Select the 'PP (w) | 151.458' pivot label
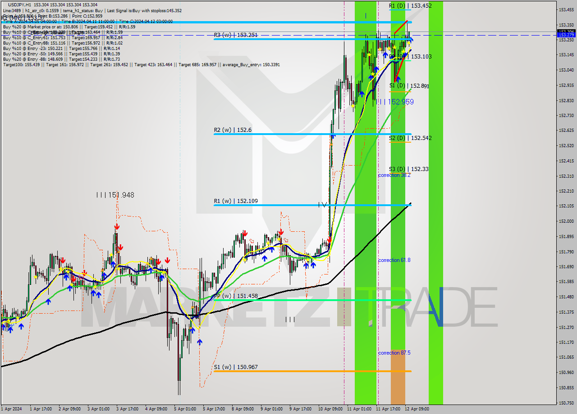This screenshot has width=577, height=414. click(236, 296)
